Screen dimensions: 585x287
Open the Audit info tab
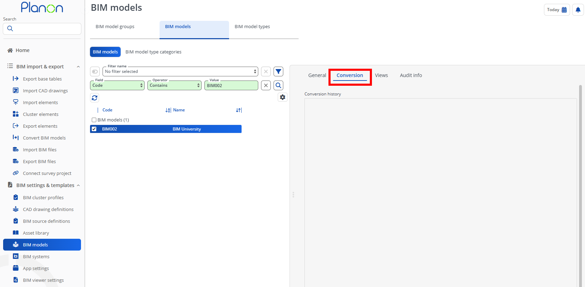pyautogui.click(x=411, y=75)
